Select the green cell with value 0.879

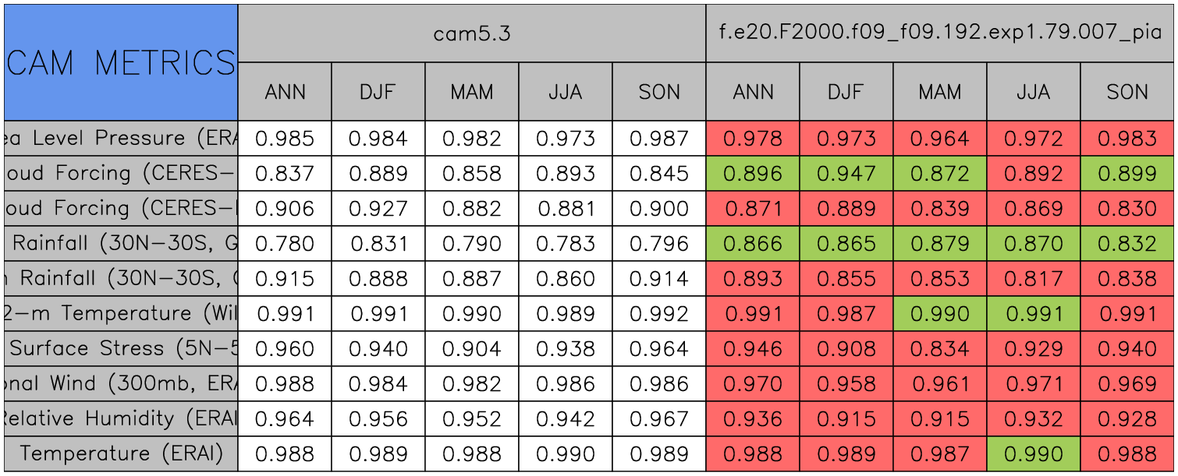(940, 244)
